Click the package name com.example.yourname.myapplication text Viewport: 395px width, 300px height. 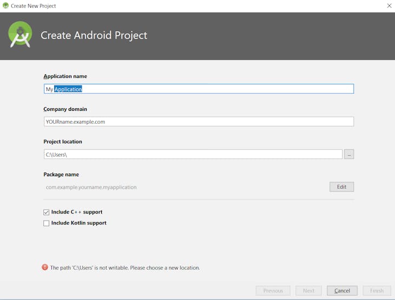pos(91,187)
